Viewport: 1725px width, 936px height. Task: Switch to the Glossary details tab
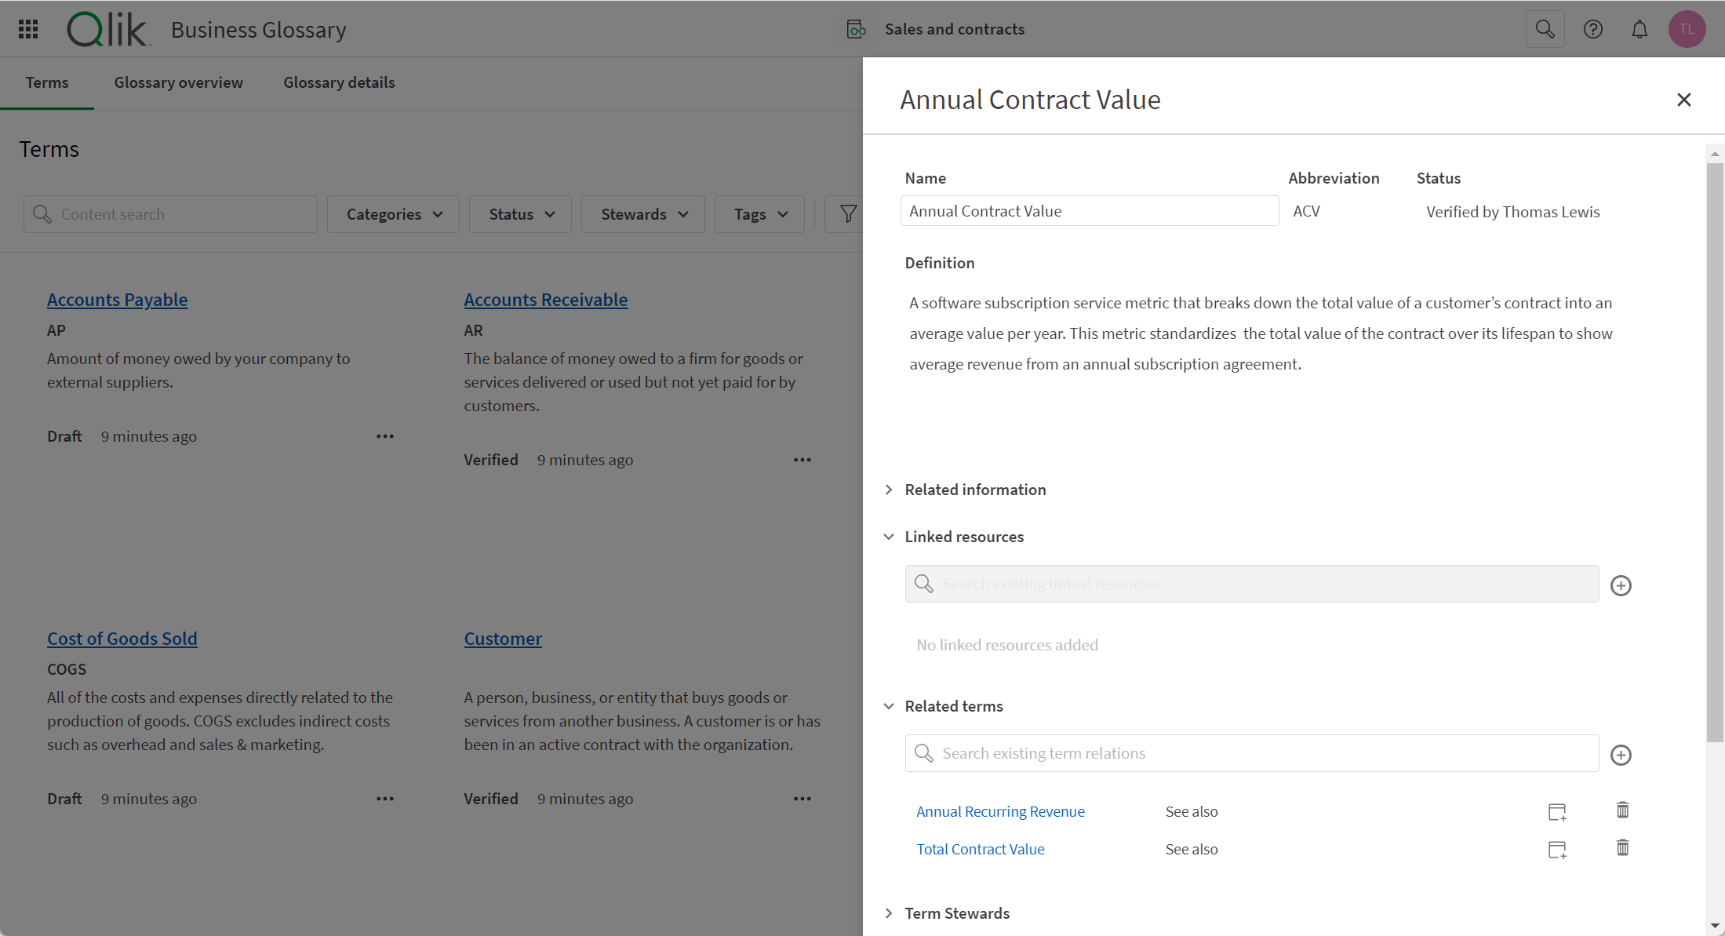(x=340, y=82)
